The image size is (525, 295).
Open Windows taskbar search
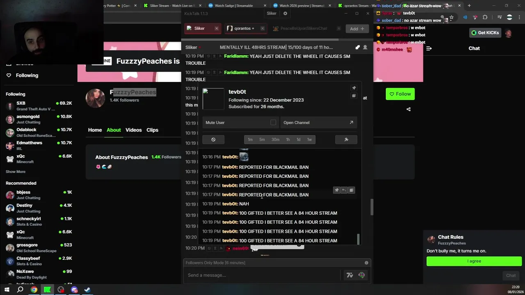[20, 290]
